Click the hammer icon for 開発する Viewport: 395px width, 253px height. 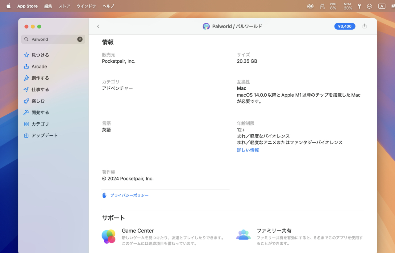pyautogui.click(x=26, y=112)
